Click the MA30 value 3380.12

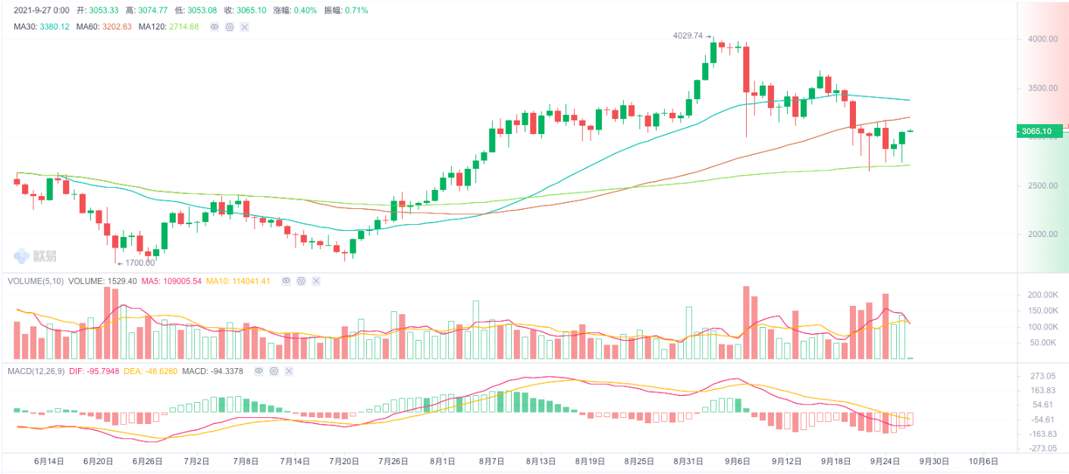pos(54,27)
